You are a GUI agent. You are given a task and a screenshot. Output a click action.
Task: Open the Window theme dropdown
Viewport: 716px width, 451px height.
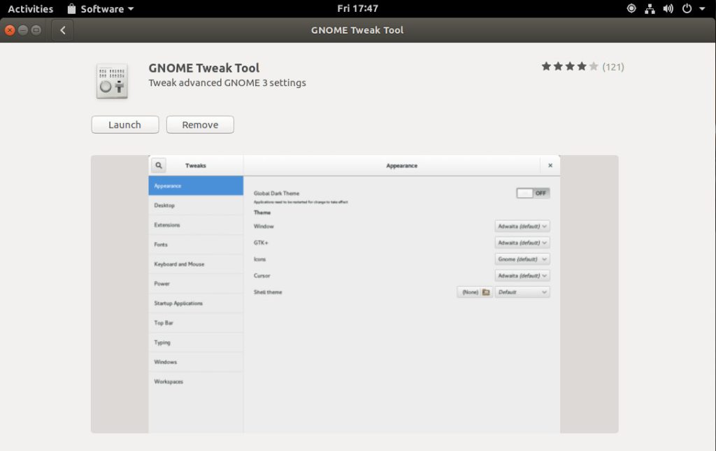pos(522,227)
